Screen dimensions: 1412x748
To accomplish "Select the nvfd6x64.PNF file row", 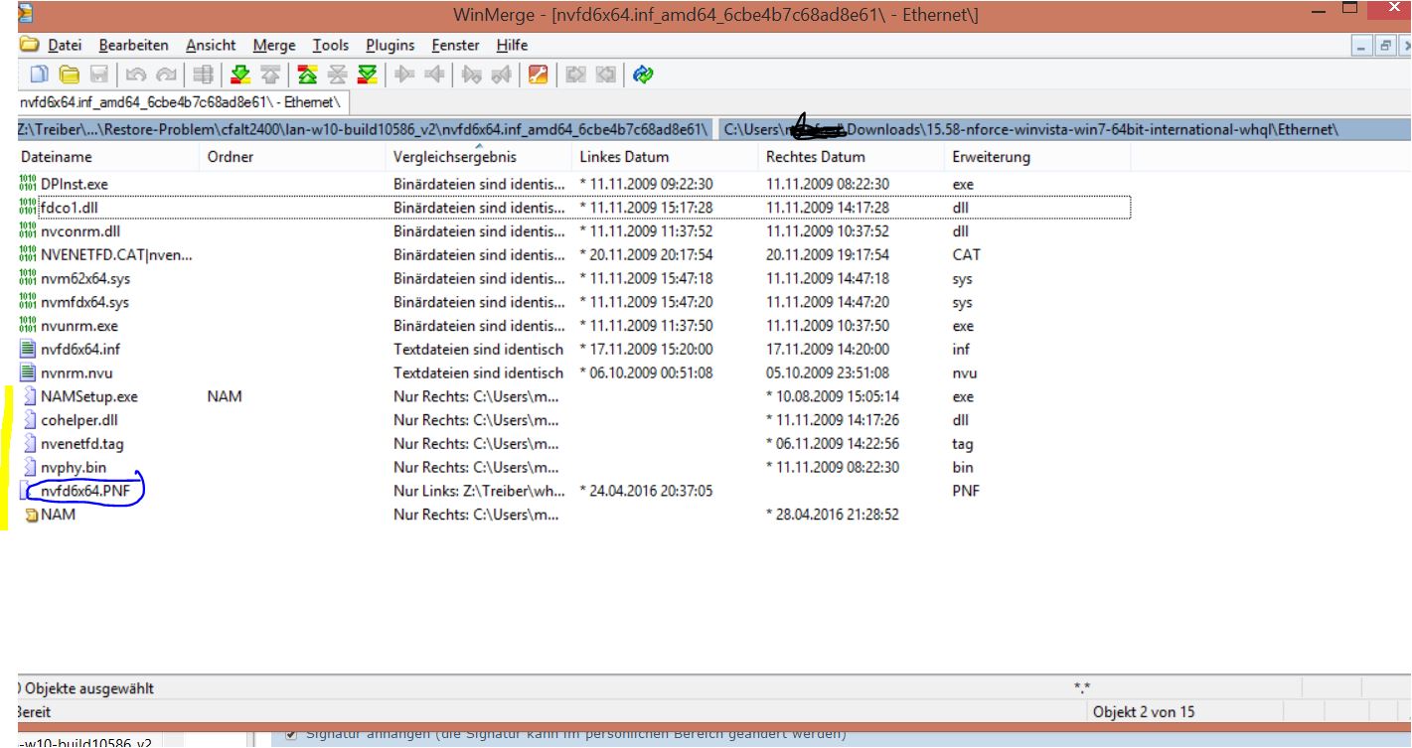I will 84,491.
